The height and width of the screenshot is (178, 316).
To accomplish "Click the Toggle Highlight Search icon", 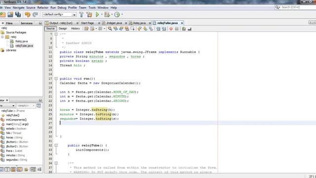I will click(127, 29).
